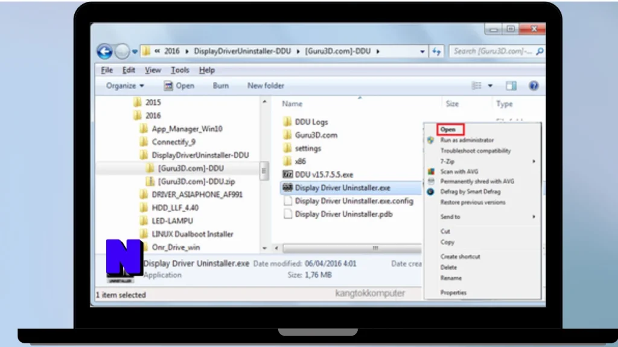Create a New folder from toolbar
The width and height of the screenshot is (618, 347).
pos(266,86)
